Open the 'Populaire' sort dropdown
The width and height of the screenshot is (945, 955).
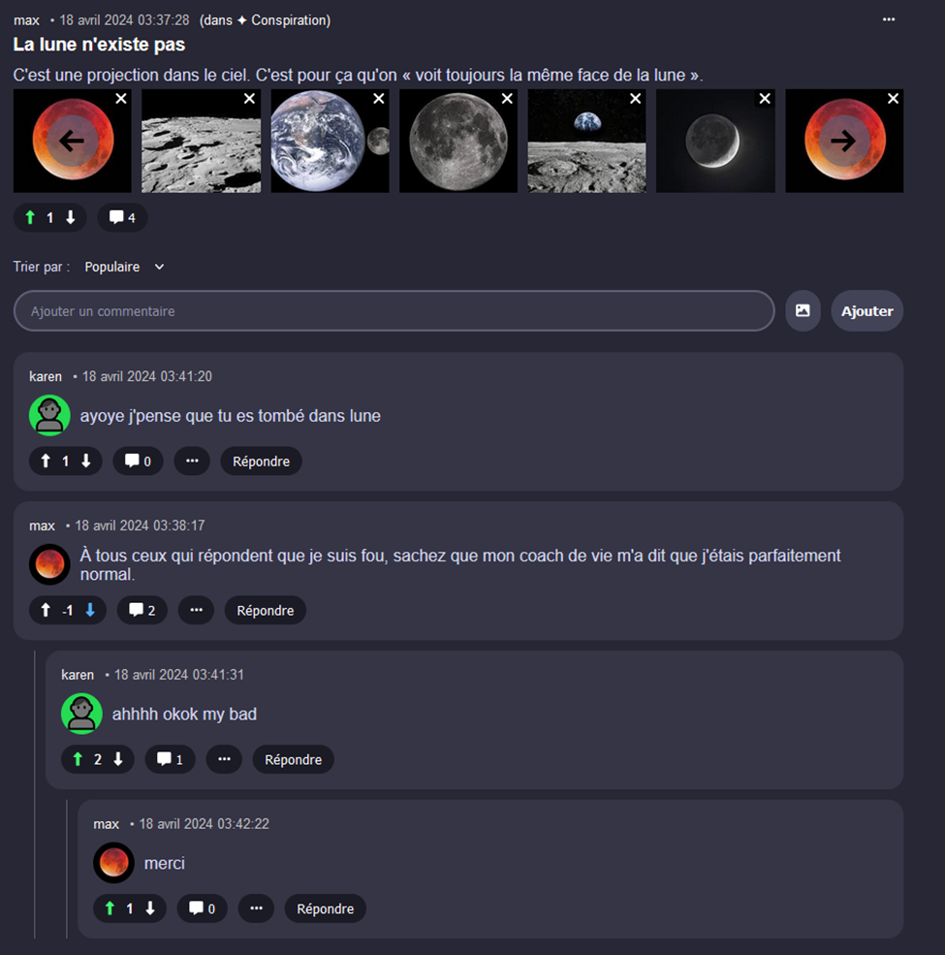point(124,267)
